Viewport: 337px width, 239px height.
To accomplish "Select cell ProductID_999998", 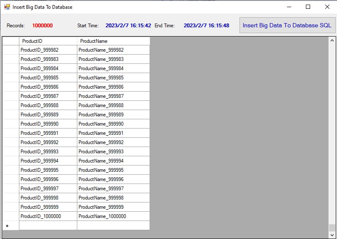I will tap(48, 198).
